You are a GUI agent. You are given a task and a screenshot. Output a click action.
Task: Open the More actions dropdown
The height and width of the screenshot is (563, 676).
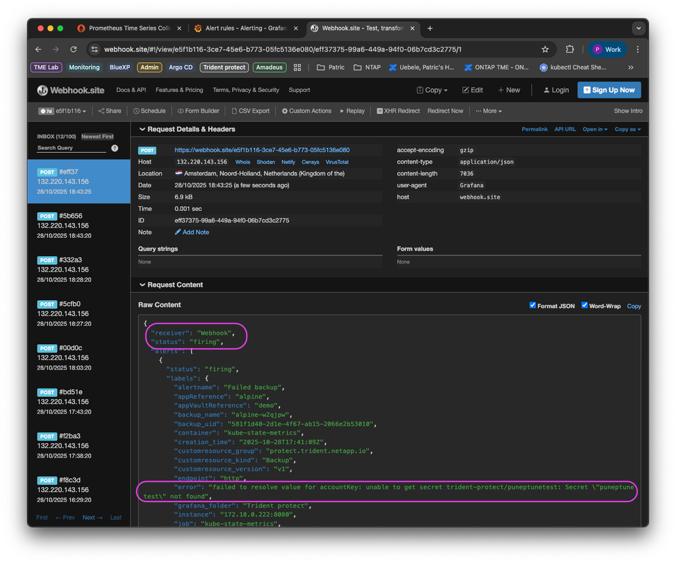(488, 111)
